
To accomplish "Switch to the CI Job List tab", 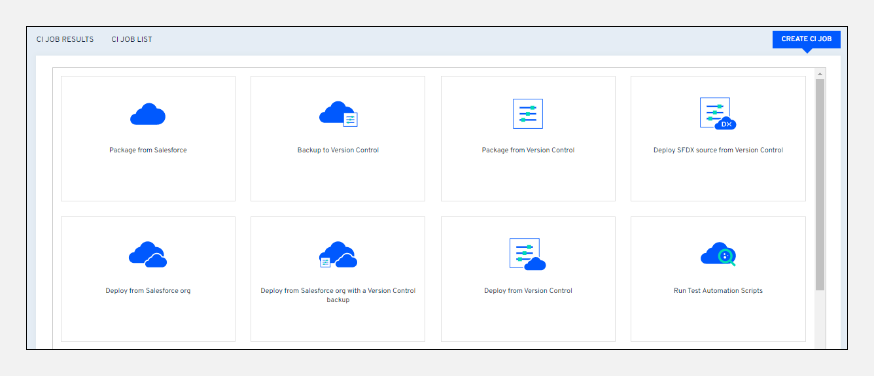I will 131,39.
